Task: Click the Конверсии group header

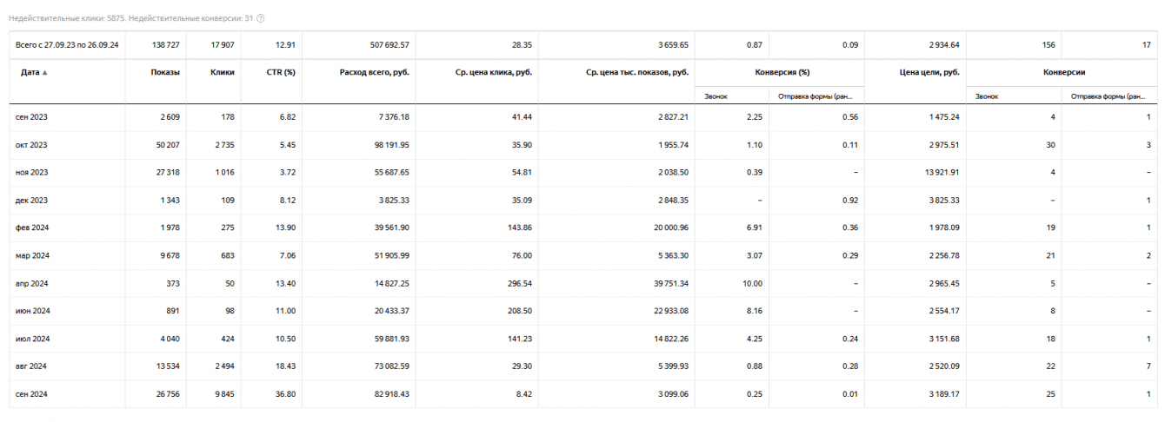Action: pos(1065,72)
